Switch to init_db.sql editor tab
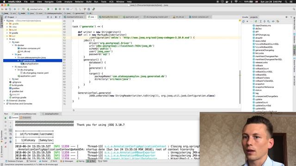Image resolution: width=296 pixels, height=166 pixels. click(x=179, y=17)
